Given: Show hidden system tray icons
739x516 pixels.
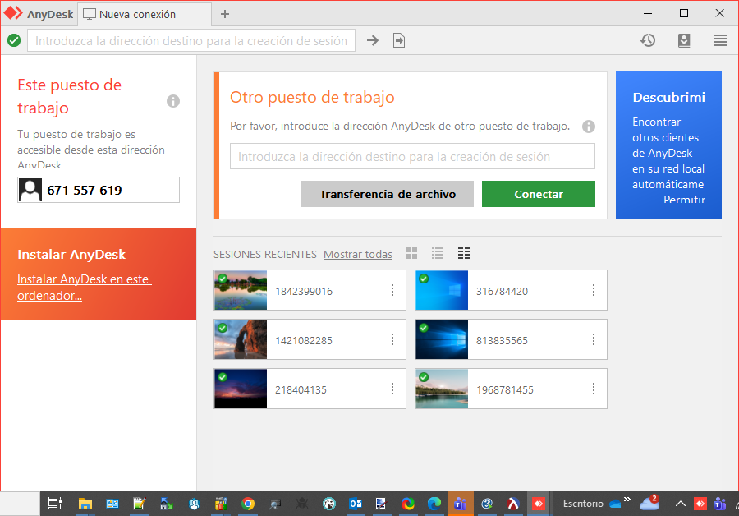Looking at the screenshot, I should 680,504.
